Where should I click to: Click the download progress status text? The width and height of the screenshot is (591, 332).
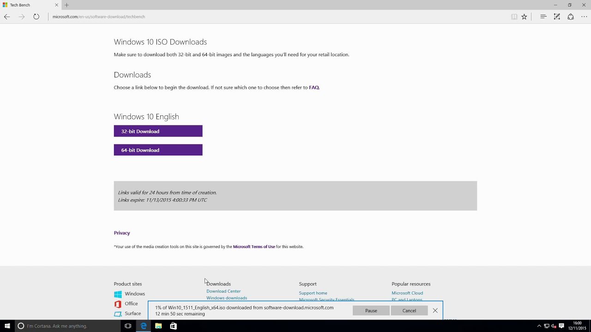point(244,308)
